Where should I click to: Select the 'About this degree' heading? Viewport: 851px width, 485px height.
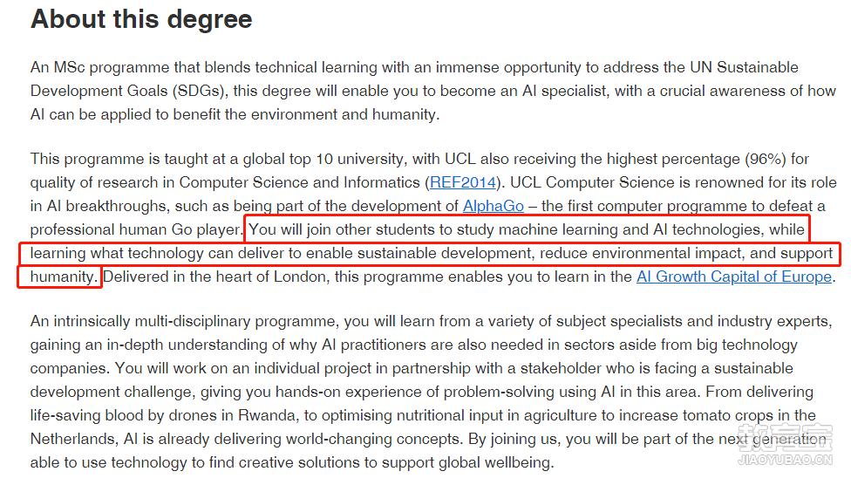[x=141, y=19]
